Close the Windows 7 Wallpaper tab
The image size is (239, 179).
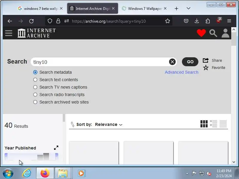click(165, 8)
